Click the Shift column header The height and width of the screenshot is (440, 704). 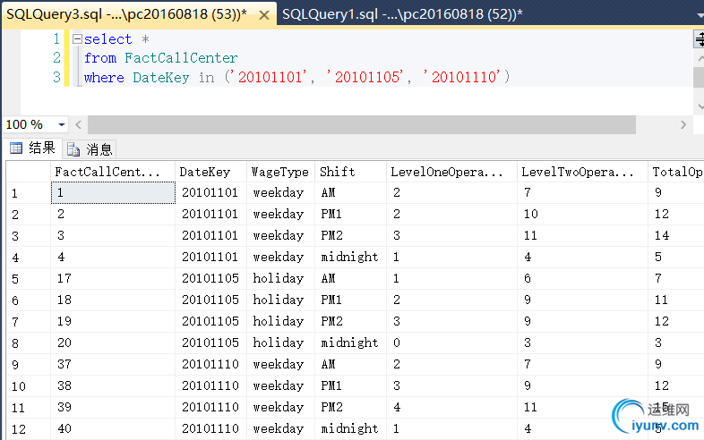click(x=350, y=172)
